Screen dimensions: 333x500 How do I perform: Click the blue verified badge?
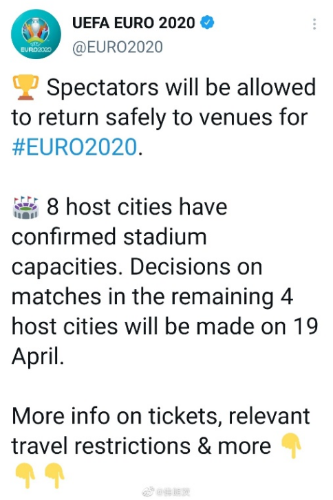(x=207, y=23)
